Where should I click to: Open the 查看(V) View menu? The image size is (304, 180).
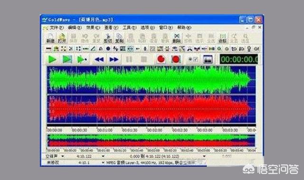pyautogui.click(x=111, y=28)
